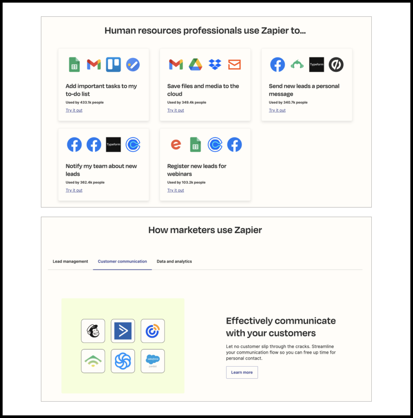Image resolution: width=413 pixels, height=418 pixels.
Task: Click 'Used by 433.1k people' text
Action: (85, 102)
